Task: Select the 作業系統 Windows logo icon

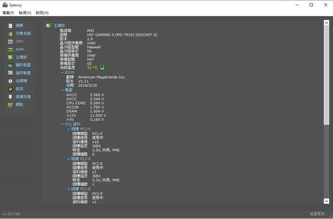Action: [10, 33]
